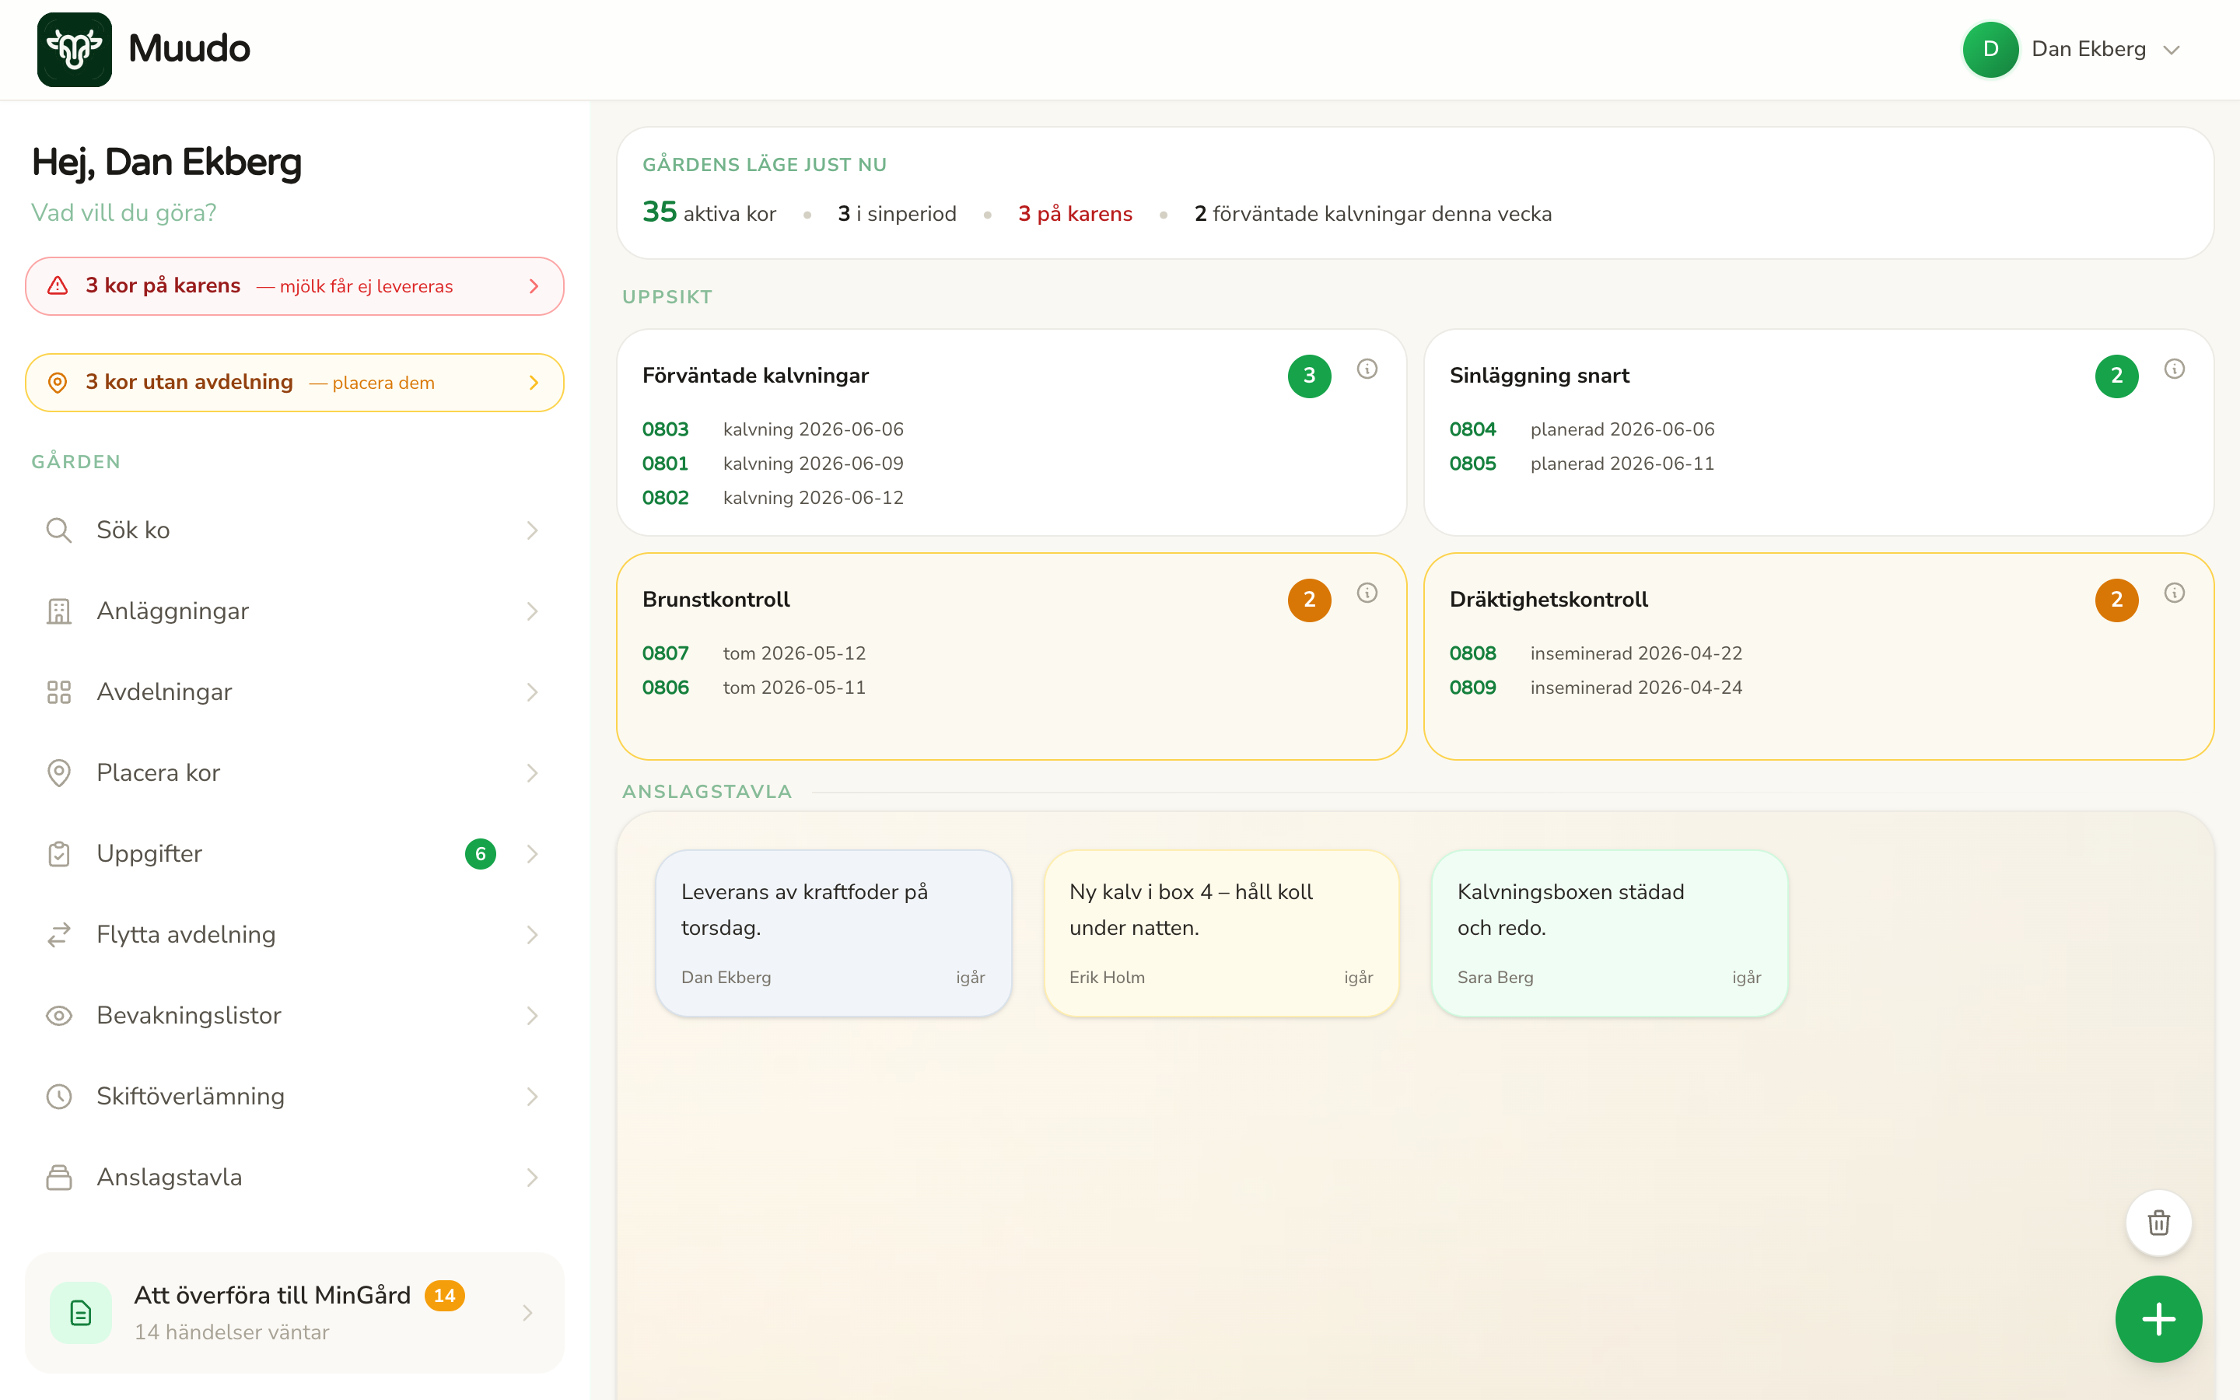
Task: Click the trash bin button on the bulletin board
Action: pyautogui.click(x=2158, y=1223)
